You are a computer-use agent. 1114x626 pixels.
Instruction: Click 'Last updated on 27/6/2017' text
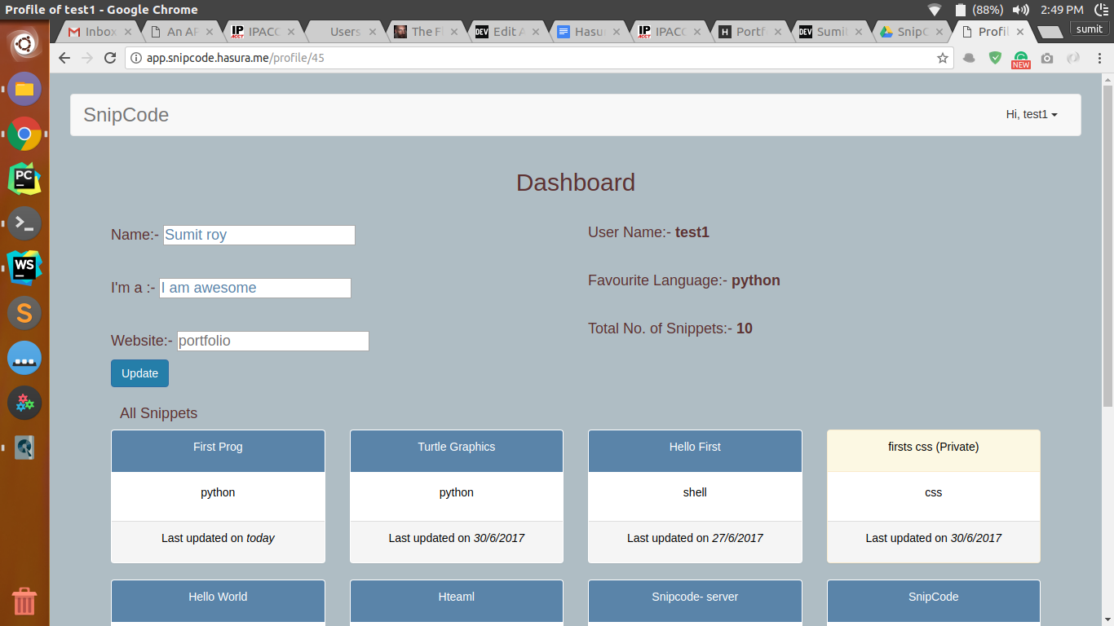[695, 538]
